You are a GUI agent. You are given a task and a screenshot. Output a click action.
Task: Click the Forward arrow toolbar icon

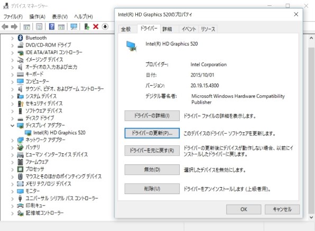point(14,26)
